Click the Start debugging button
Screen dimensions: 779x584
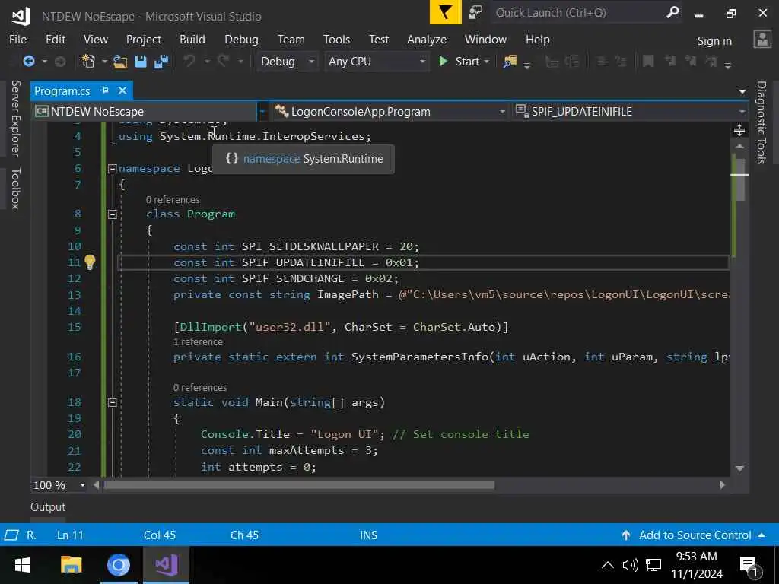click(459, 62)
